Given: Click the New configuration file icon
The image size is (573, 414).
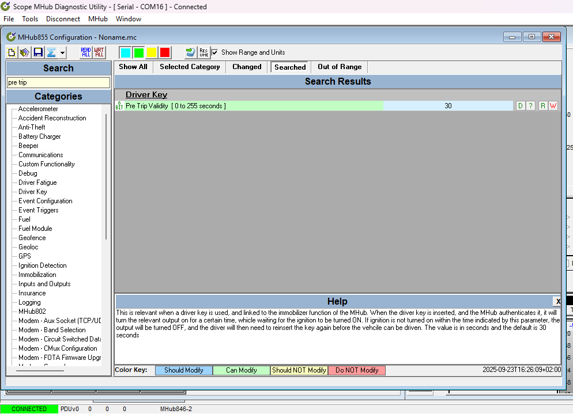Looking at the screenshot, I should [12, 52].
